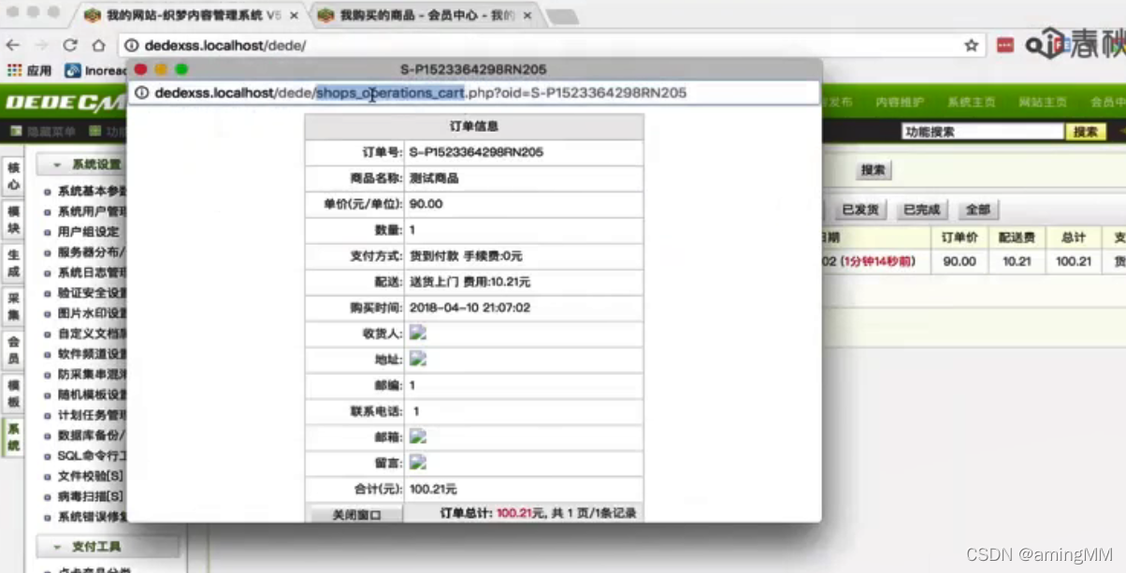This screenshot has width=1126, height=573.
Task: Filter orders by 已发货
Action: (x=860, y=209)
